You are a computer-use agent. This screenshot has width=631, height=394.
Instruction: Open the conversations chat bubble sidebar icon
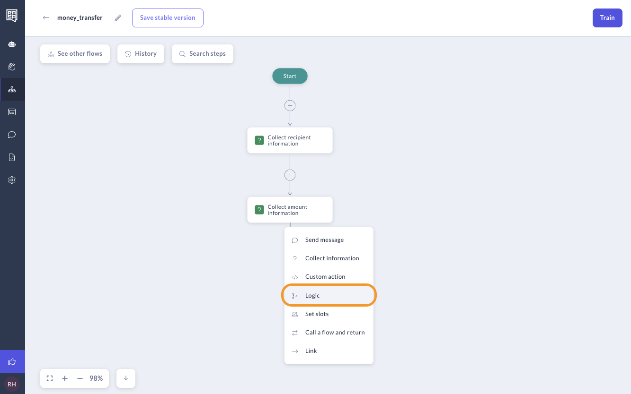[12, 135]
